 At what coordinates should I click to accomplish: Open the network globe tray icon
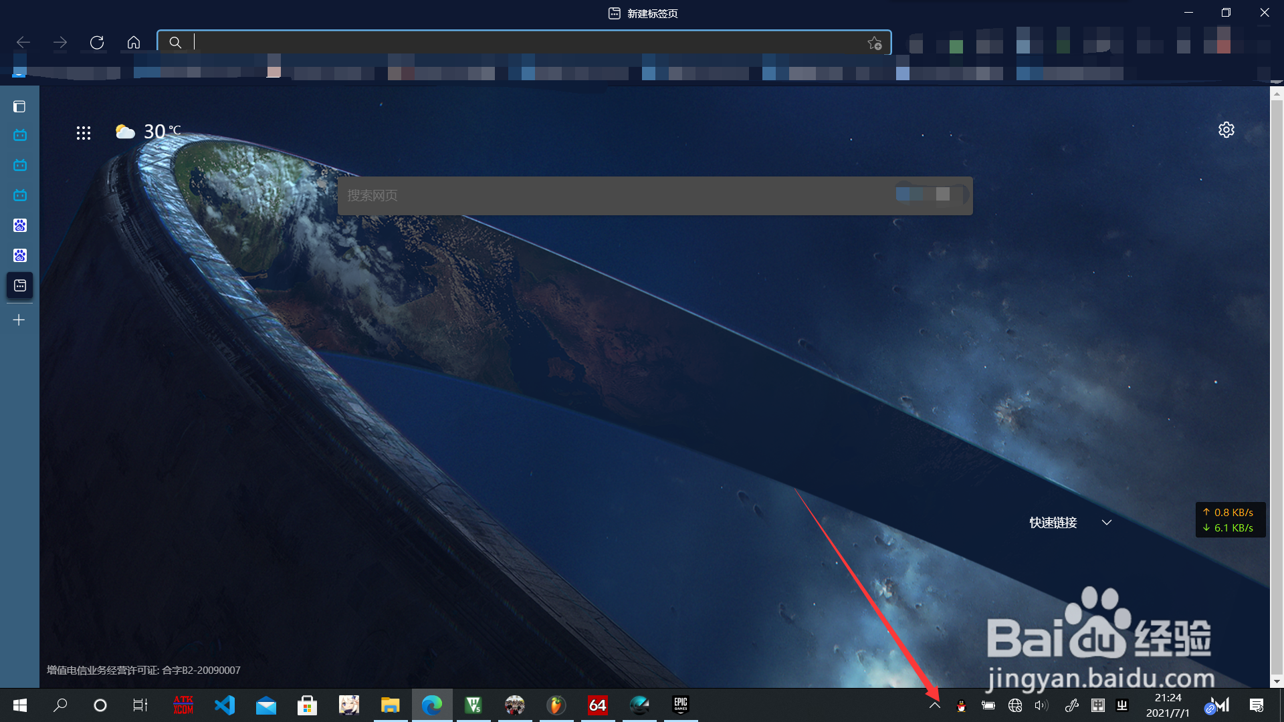pyautogui.click(x=1015, y=706)
